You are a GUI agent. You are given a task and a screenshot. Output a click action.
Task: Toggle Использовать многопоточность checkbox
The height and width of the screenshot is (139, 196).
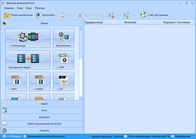(x=25, y=136)
